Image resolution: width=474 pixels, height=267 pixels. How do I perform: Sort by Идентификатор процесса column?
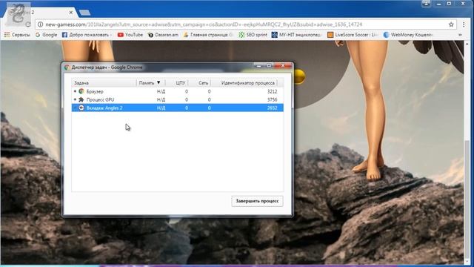244,82
